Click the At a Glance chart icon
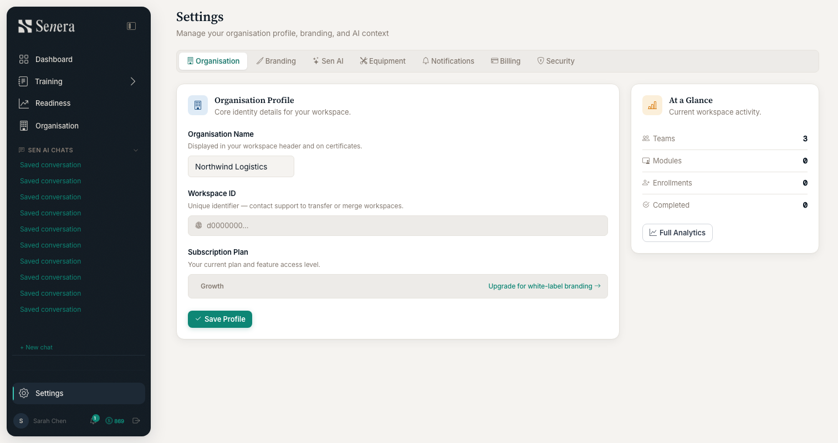 coord(652,105)
